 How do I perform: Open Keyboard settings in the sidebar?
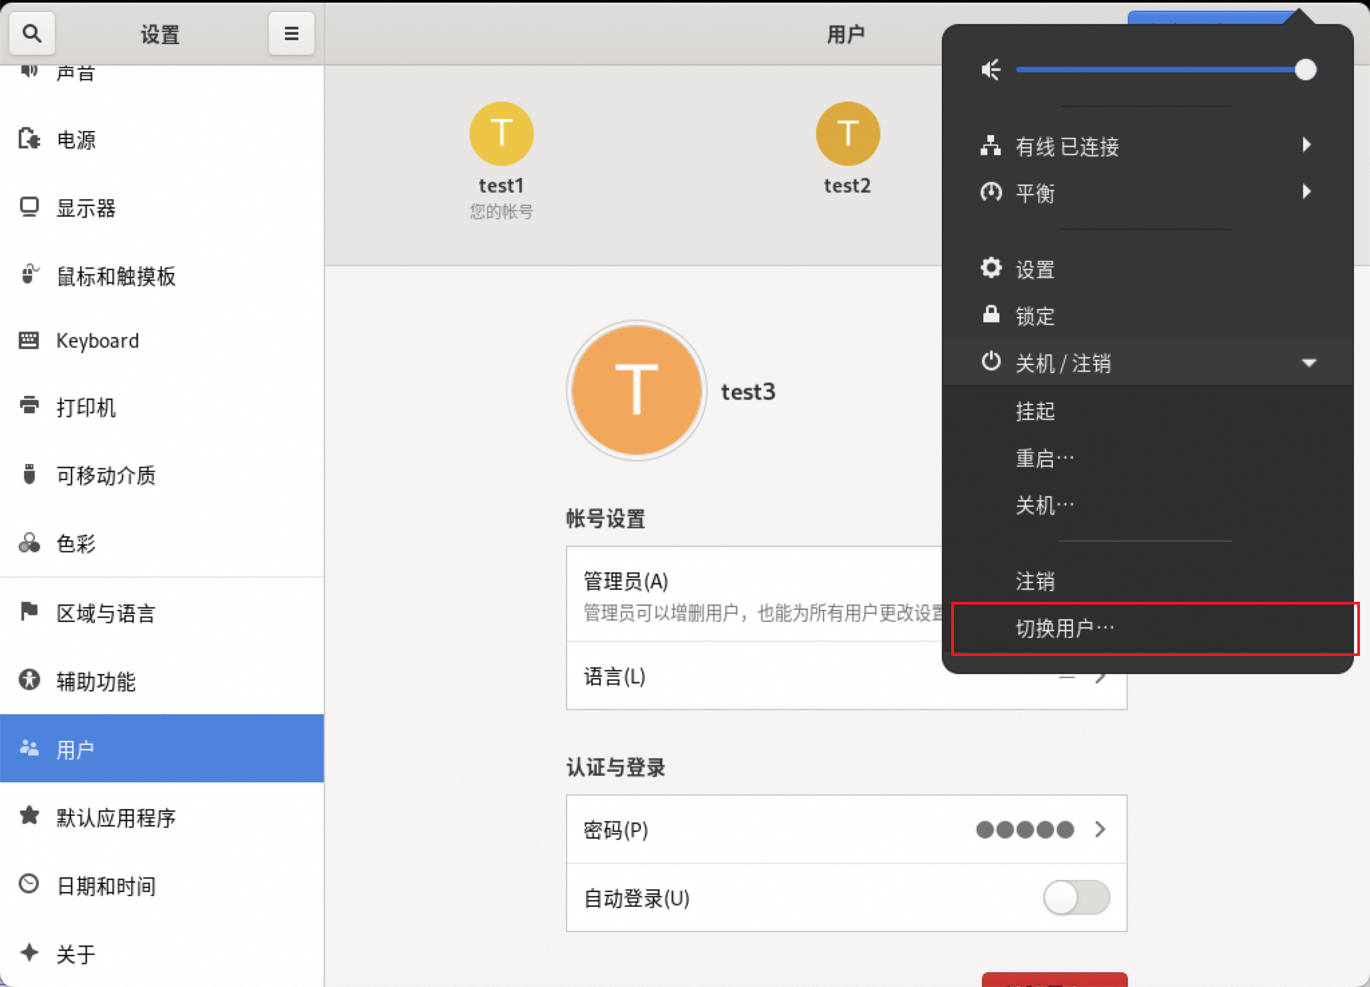[x=97, y=341]
